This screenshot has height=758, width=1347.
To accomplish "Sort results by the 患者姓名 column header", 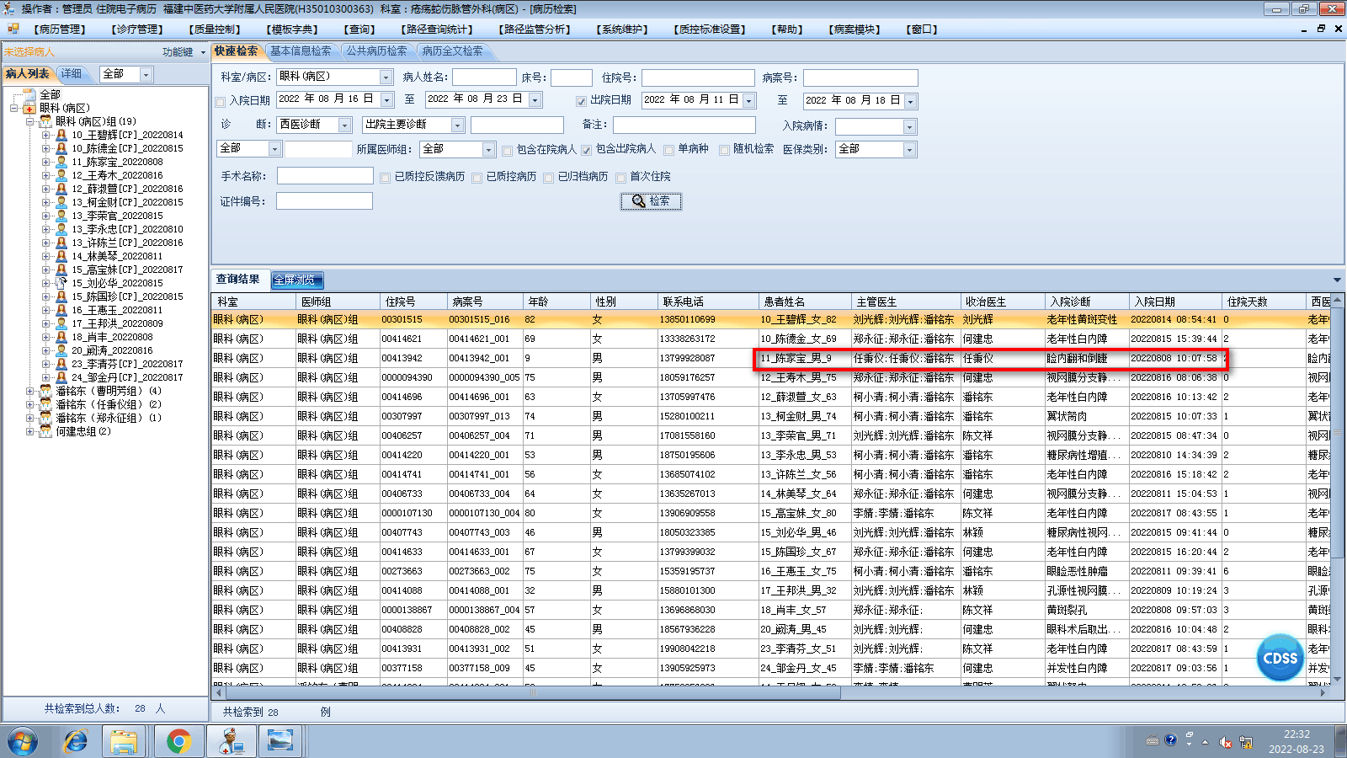I will (x=804, y=302).
